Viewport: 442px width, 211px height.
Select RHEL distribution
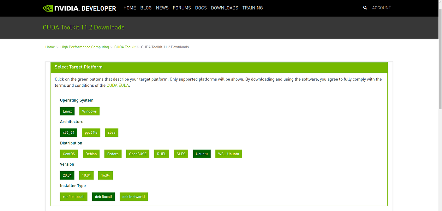tap(162, 154)
